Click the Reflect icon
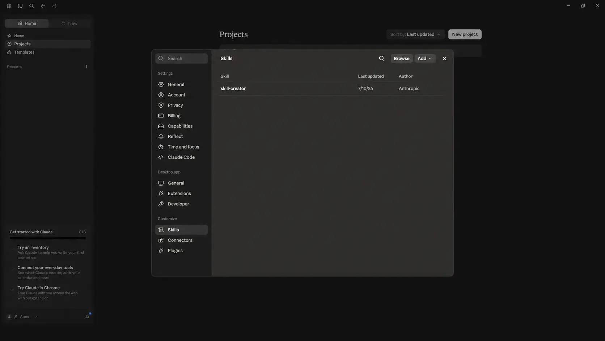 point(161,137)
